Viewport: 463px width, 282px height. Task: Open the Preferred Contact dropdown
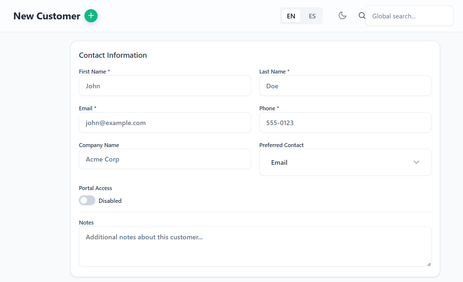tap(345, 162)
